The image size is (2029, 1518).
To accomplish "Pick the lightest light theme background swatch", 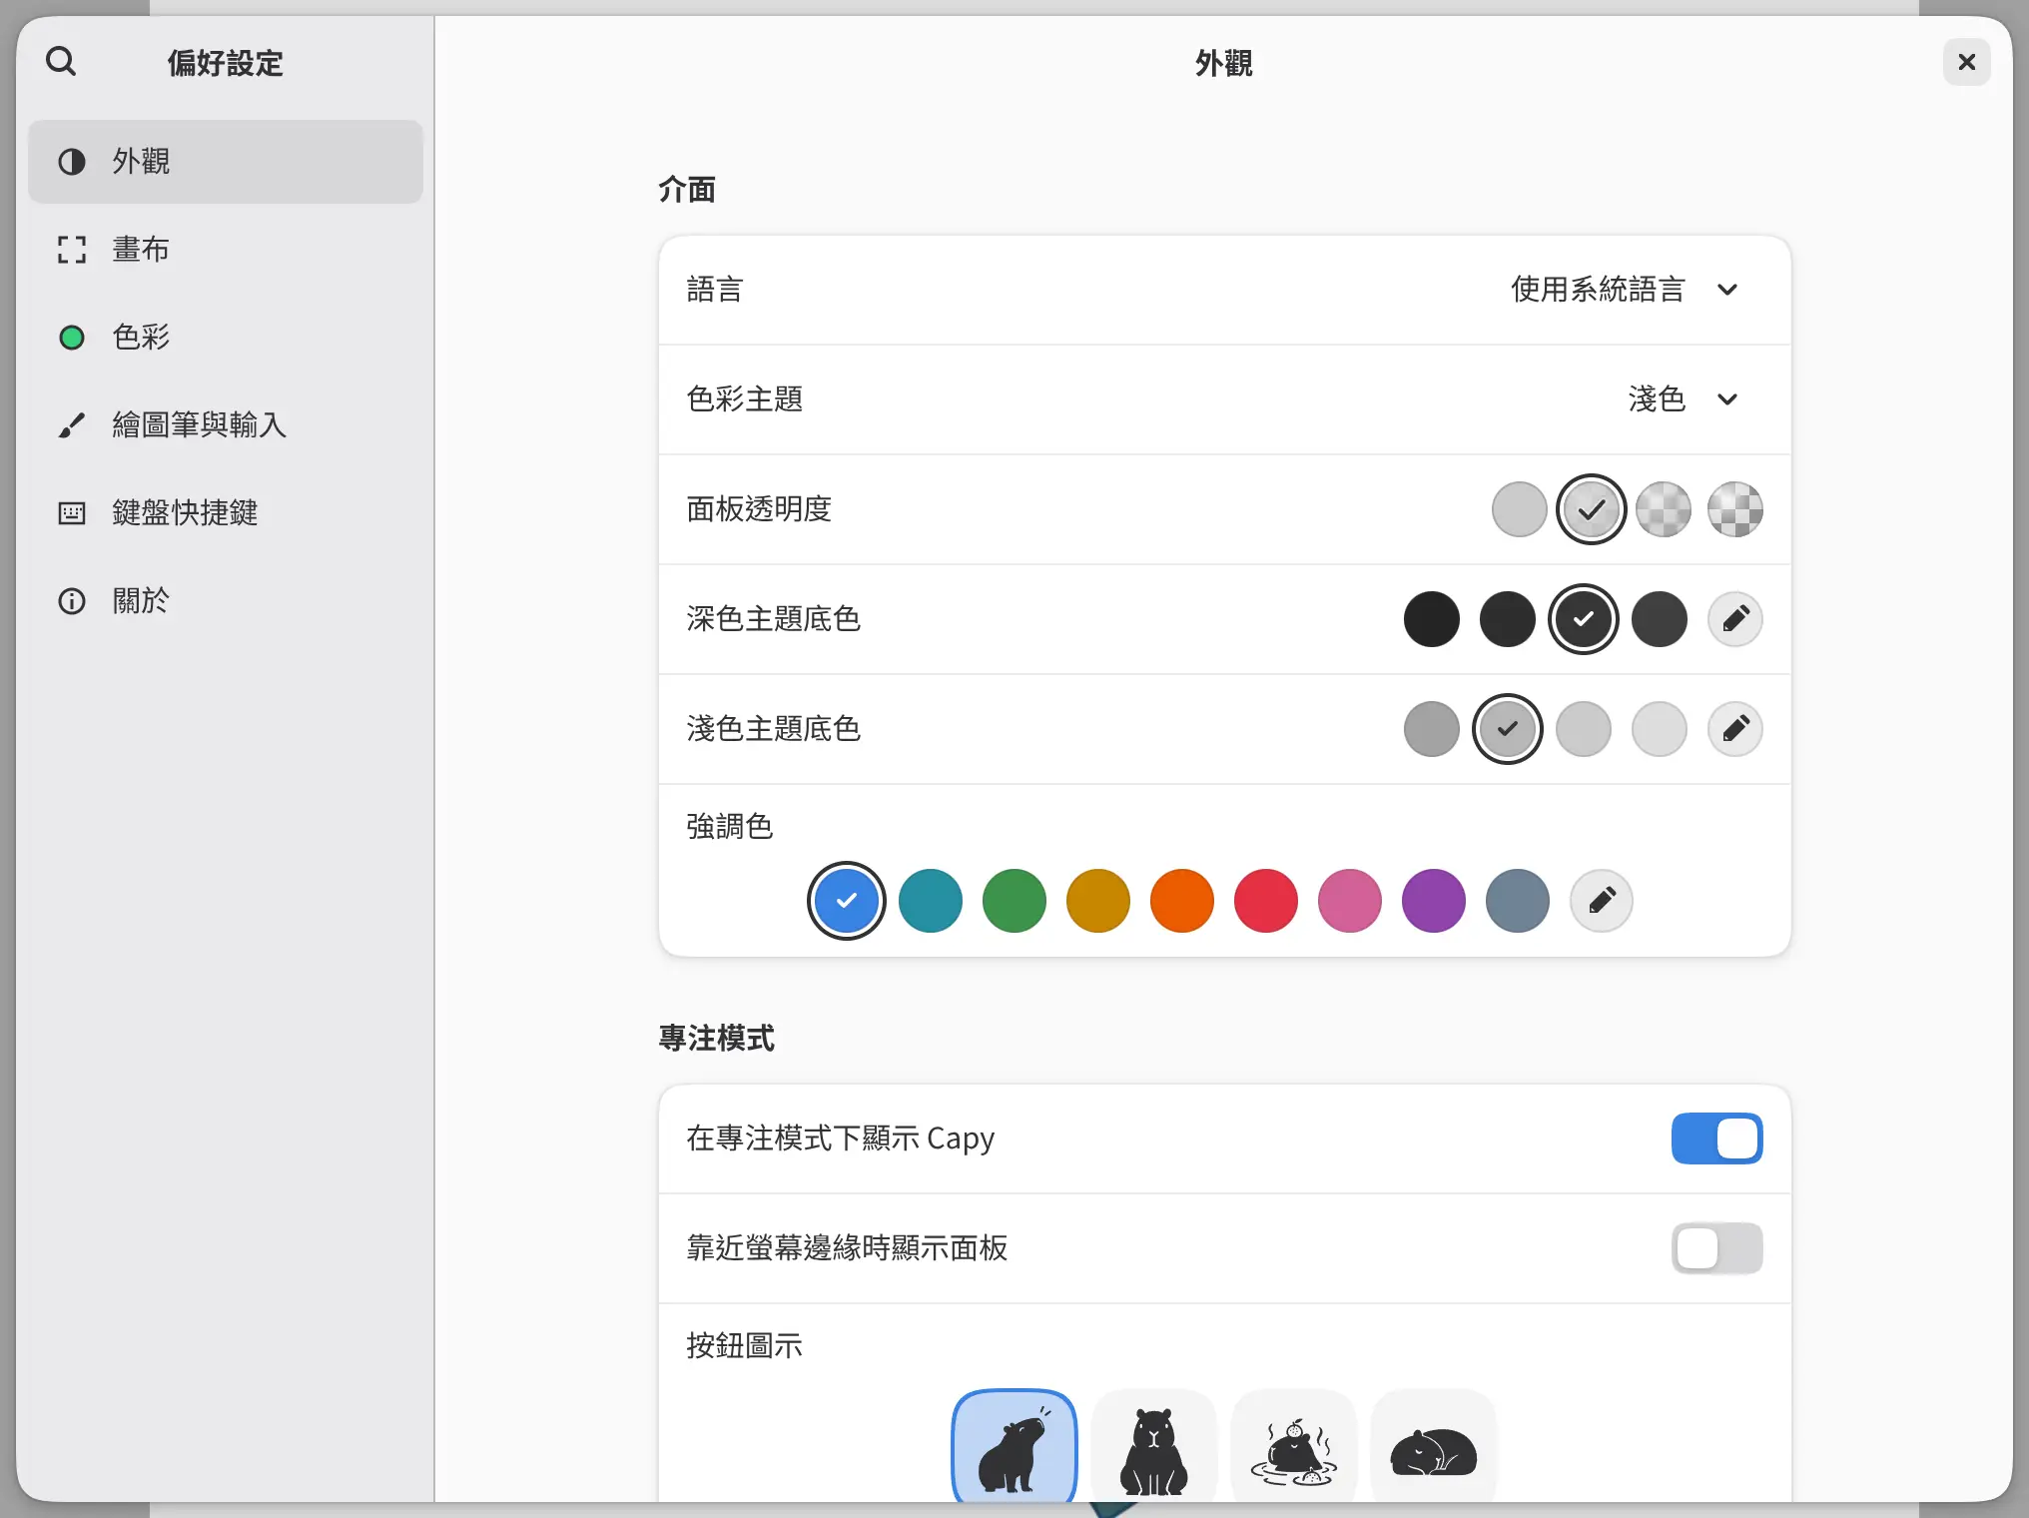I will pyautogui.click(x=1660, y=729).
